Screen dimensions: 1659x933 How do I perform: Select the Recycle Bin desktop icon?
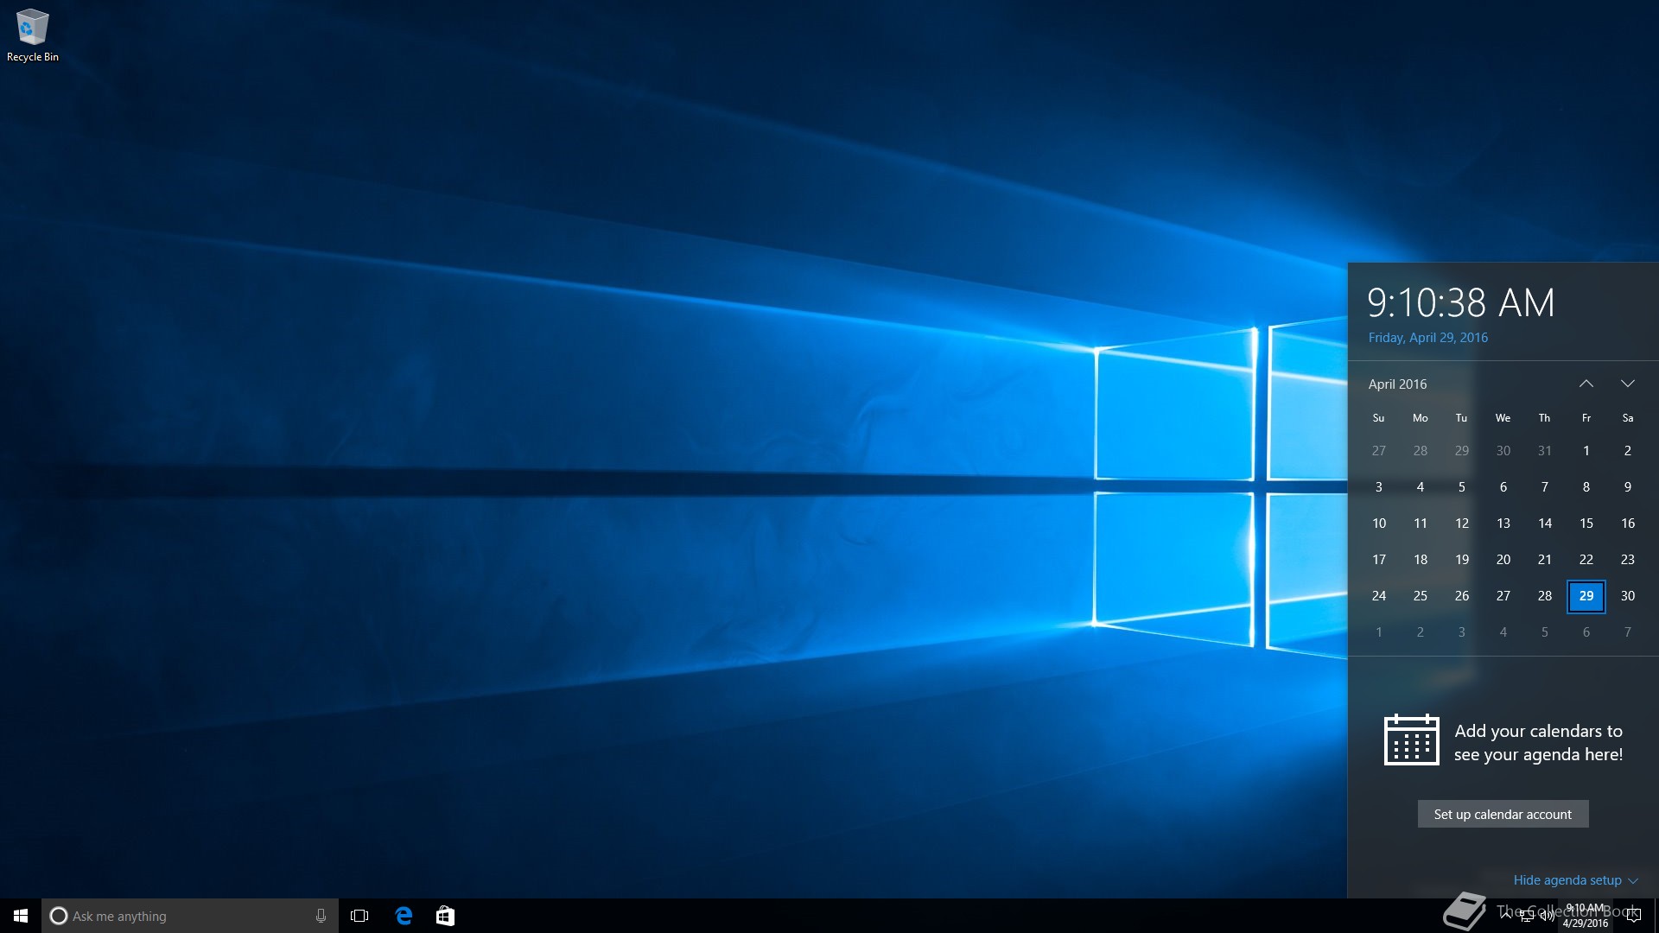point(33,35)
